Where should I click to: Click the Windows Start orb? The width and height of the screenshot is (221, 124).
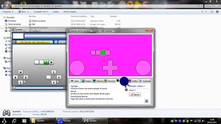[4, 121]
